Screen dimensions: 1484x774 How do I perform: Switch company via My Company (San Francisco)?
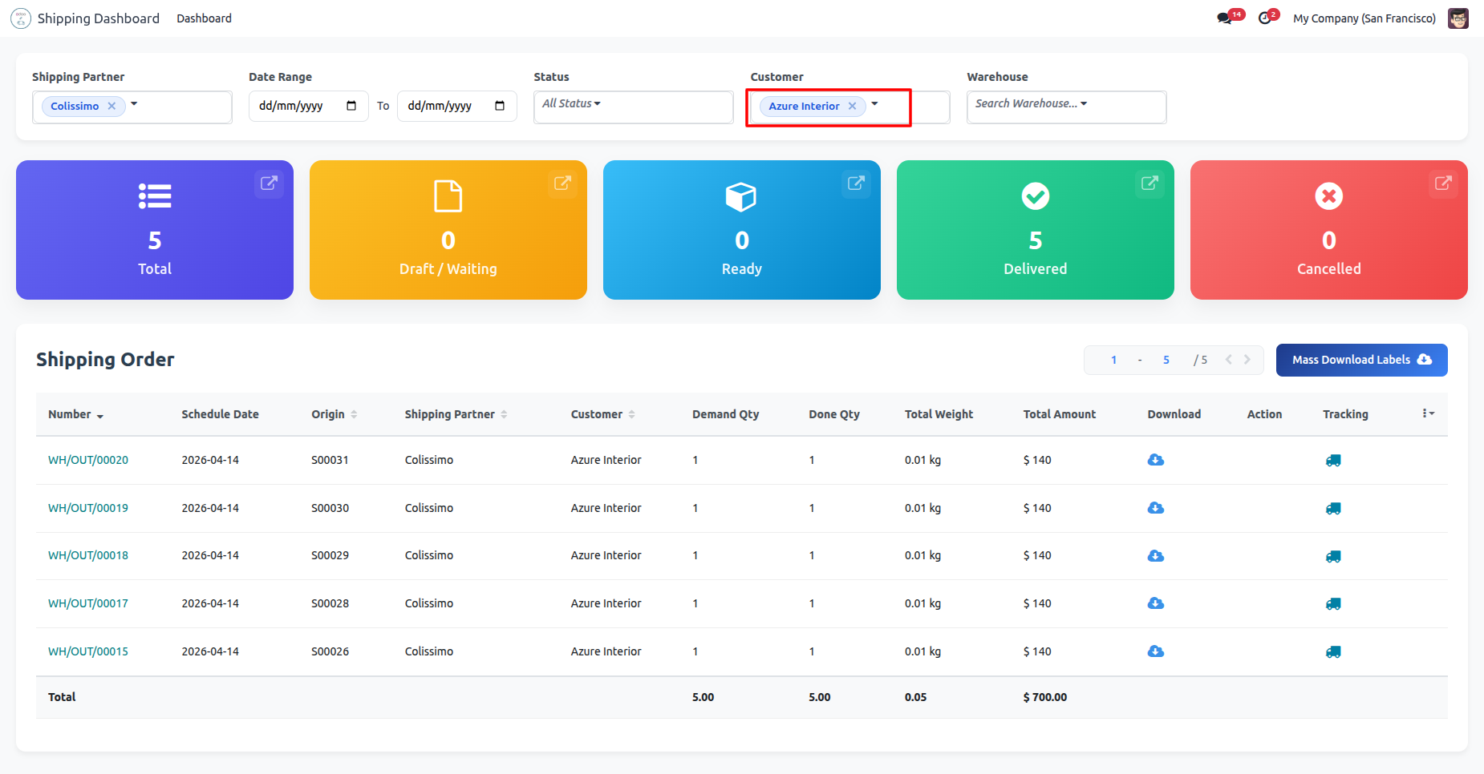coord(1364,18)
